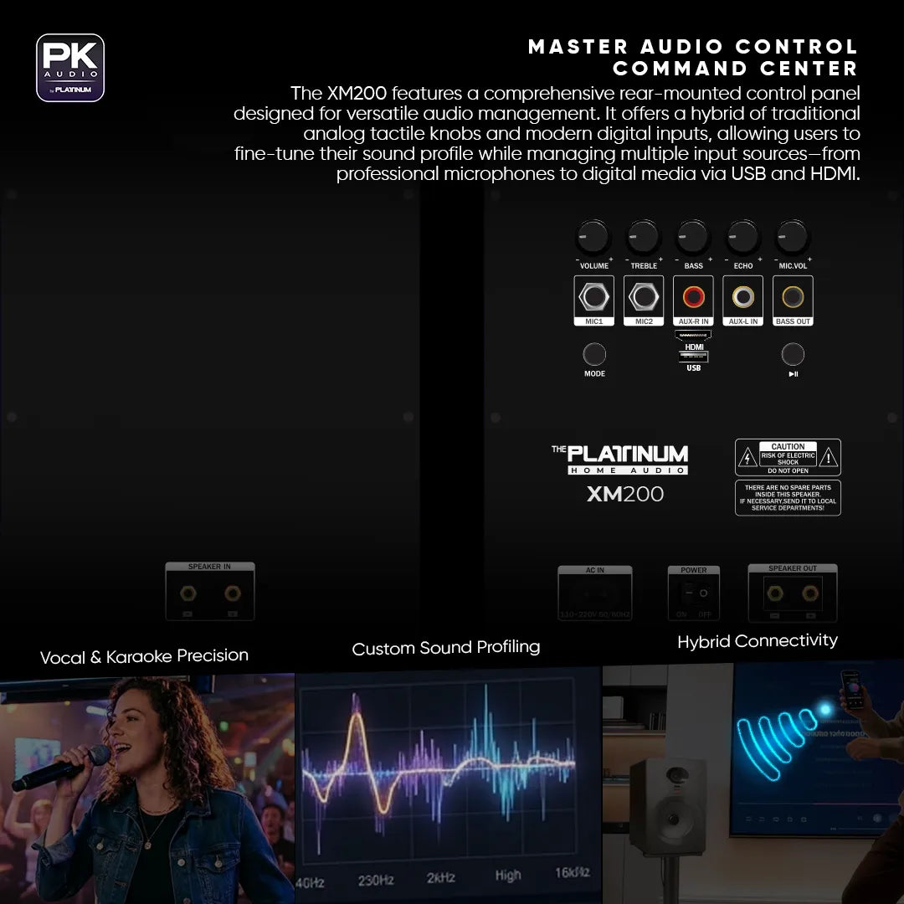Click the SPEAKER OUT terminal panel

click(x=792, y=593)
